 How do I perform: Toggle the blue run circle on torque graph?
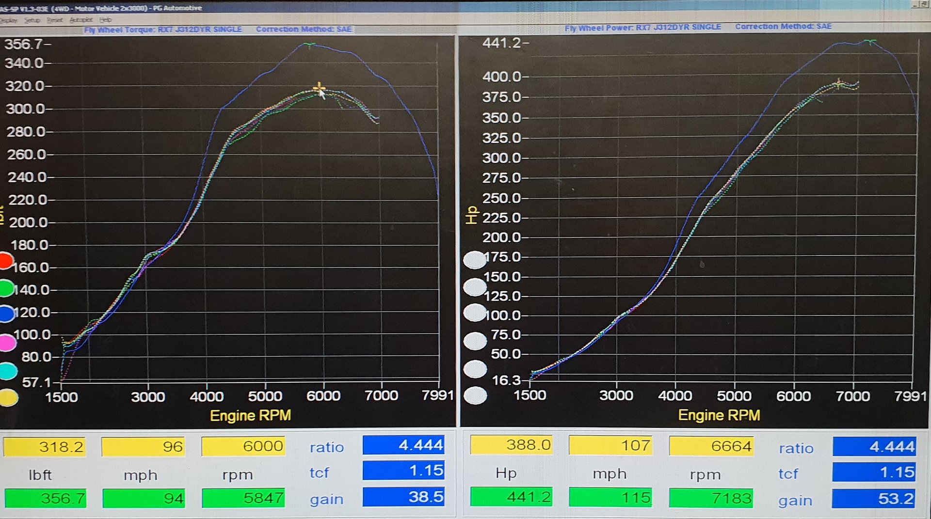click(x=7, y=314)
